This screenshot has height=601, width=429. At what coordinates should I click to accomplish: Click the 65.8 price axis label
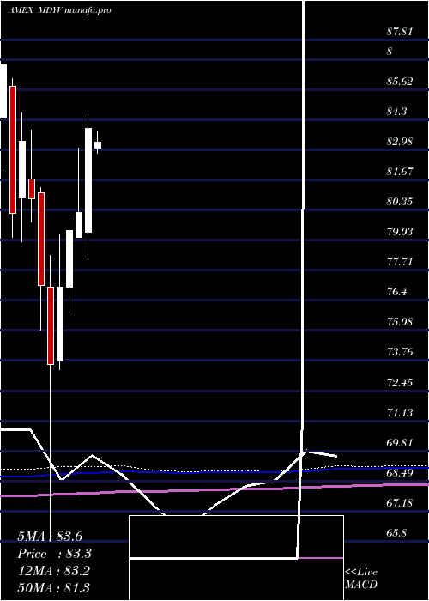point(396,533)
